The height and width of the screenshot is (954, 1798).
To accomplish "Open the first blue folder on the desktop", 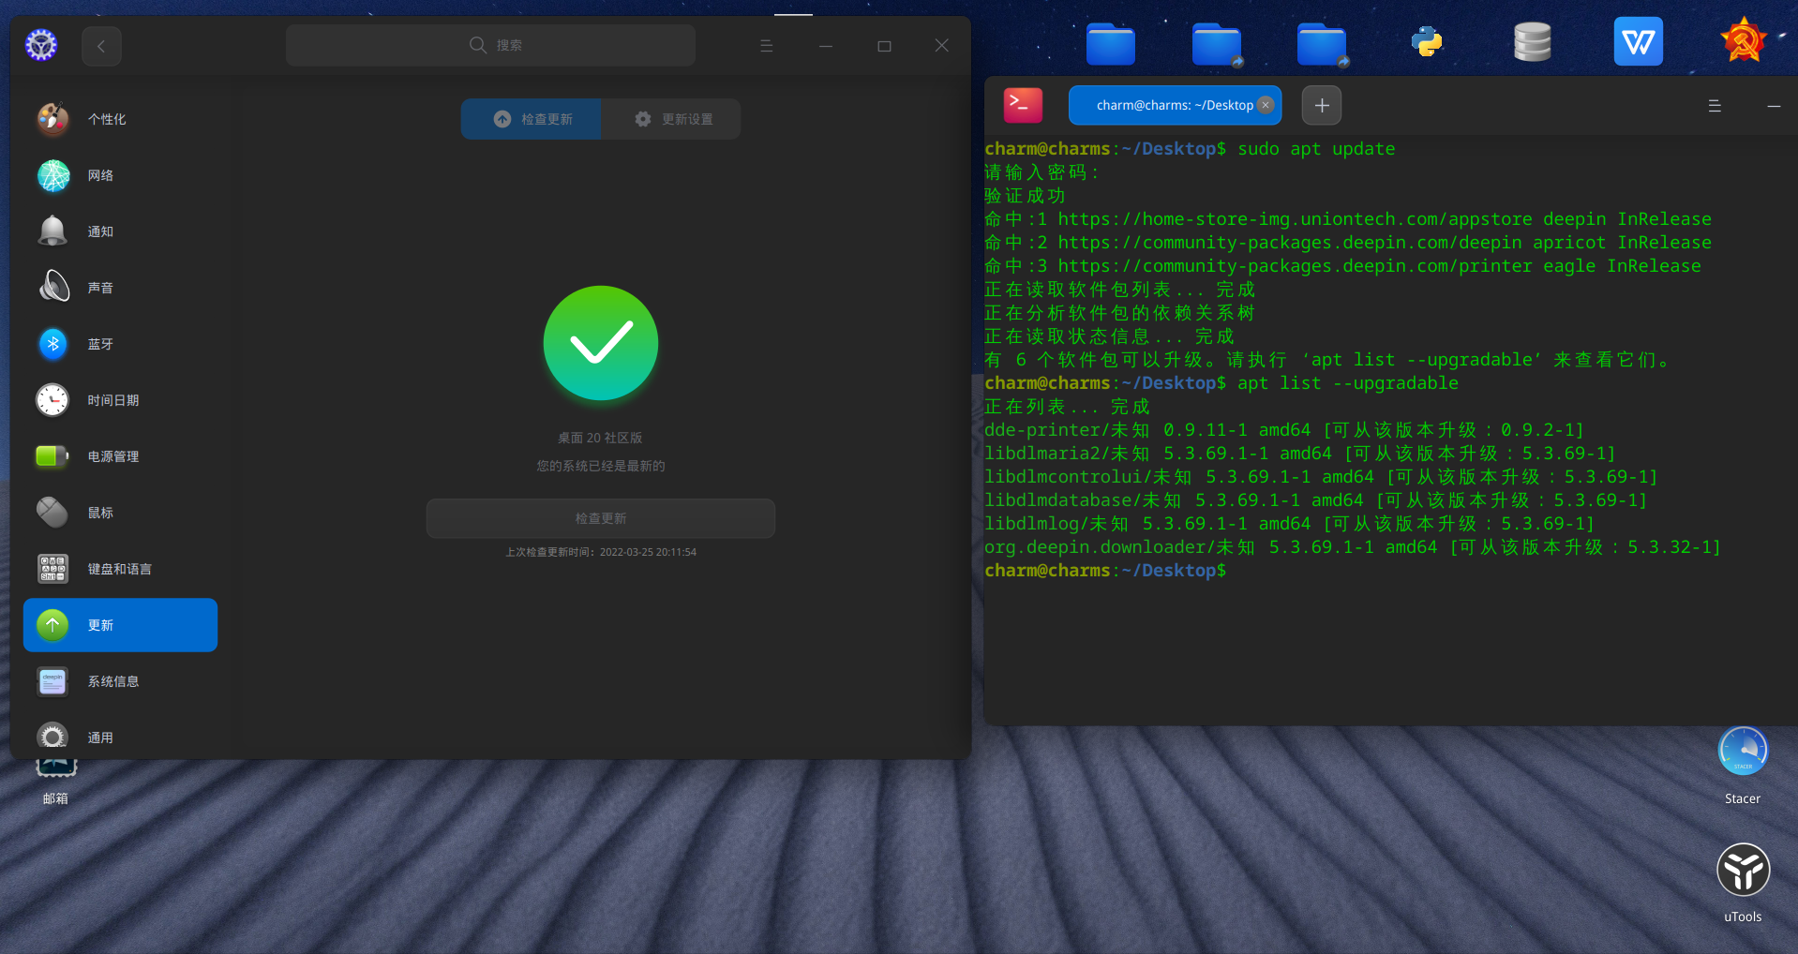I will [x=1111, y=43].
